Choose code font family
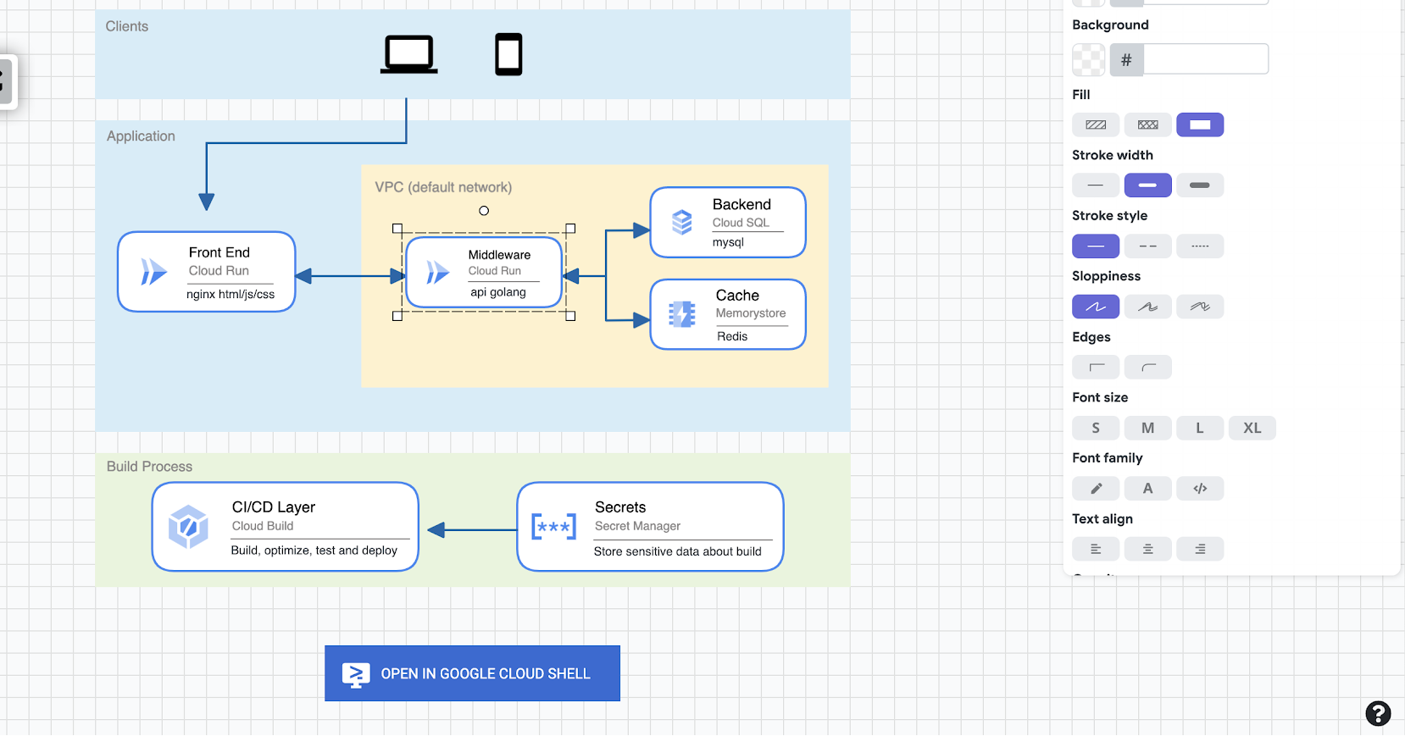The height and width of the screenshot is (736, 1405). point(1200,489)
